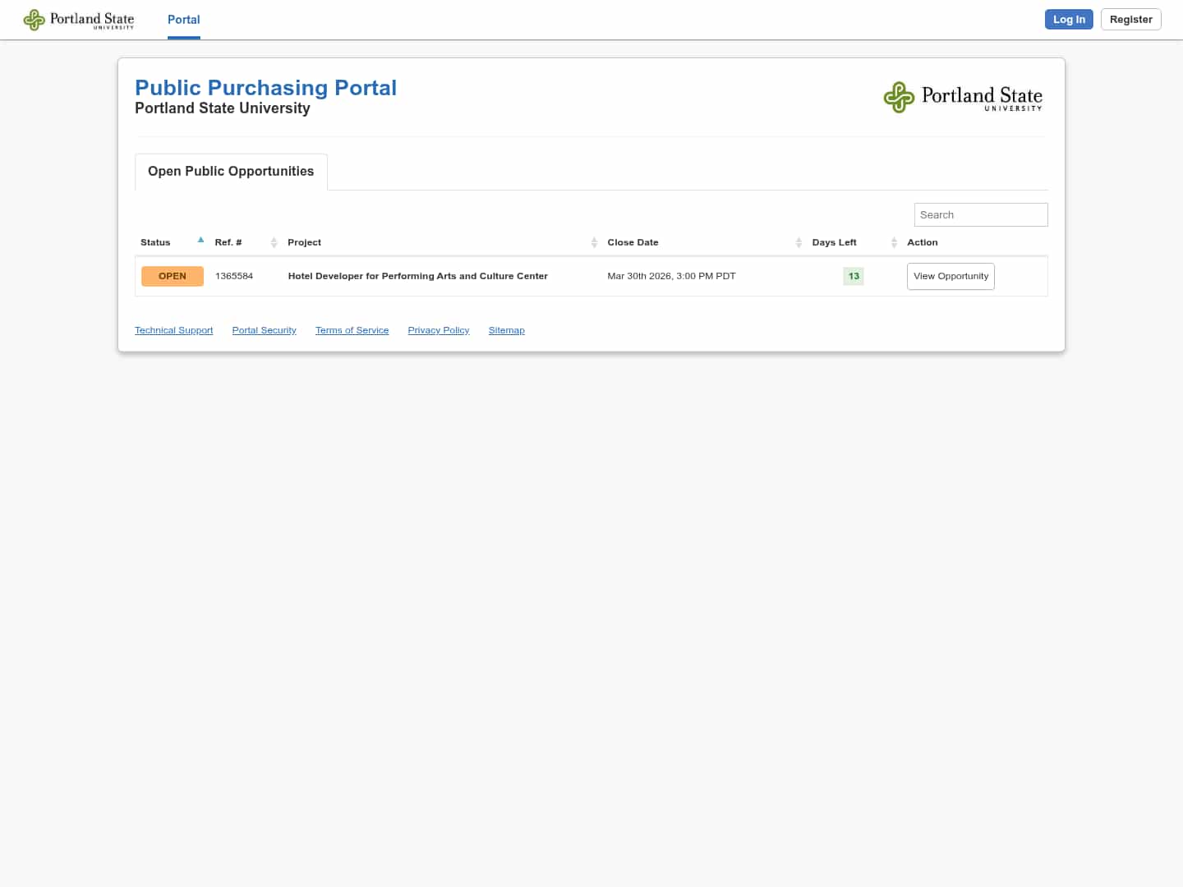Click the Ref. # column sort arrows
This screenshot has width=1183, height=887.
click(274, 242)
